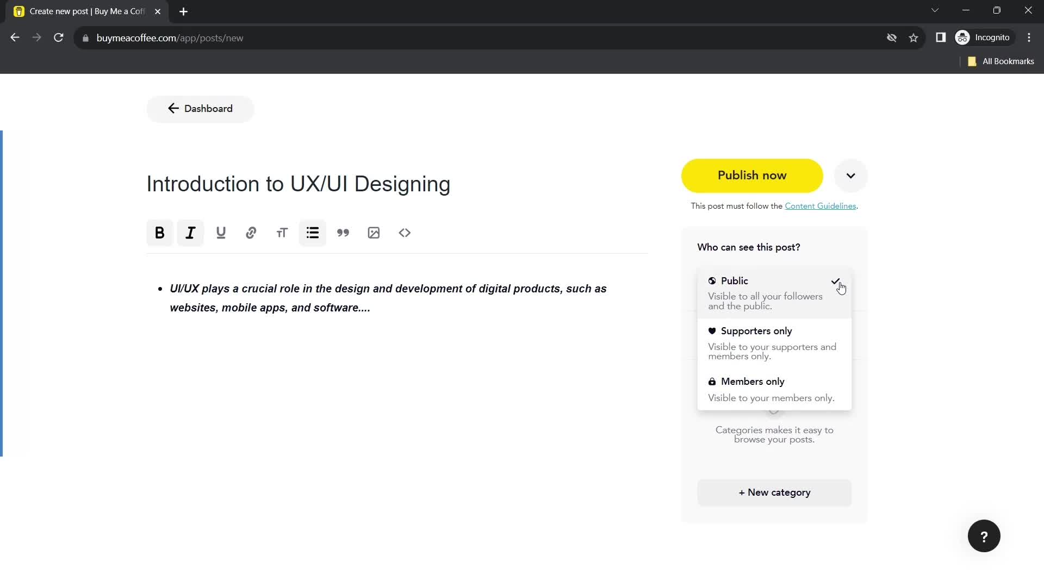Click the post title input field
Screen dimensions: 1044x587
[x=299, y=184]
